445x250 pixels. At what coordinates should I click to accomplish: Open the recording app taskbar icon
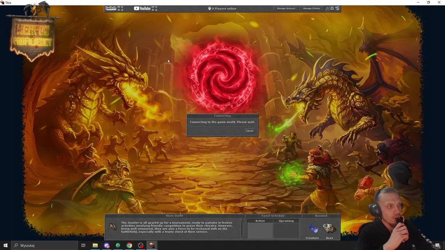141,245
